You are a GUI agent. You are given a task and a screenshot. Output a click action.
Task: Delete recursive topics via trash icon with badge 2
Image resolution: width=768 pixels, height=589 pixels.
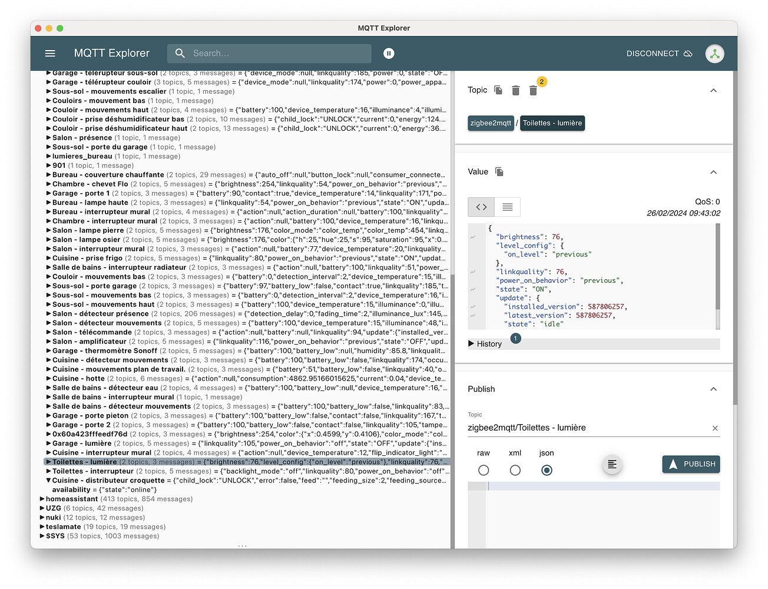coord(533,90)
